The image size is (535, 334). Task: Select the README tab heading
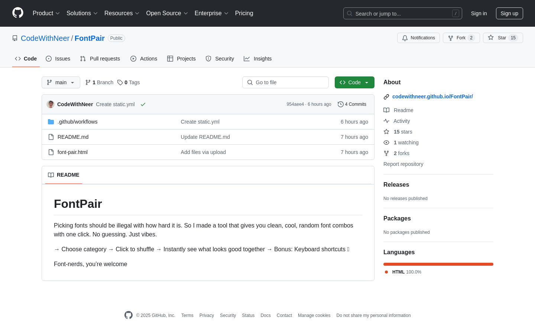click(64, 175)
